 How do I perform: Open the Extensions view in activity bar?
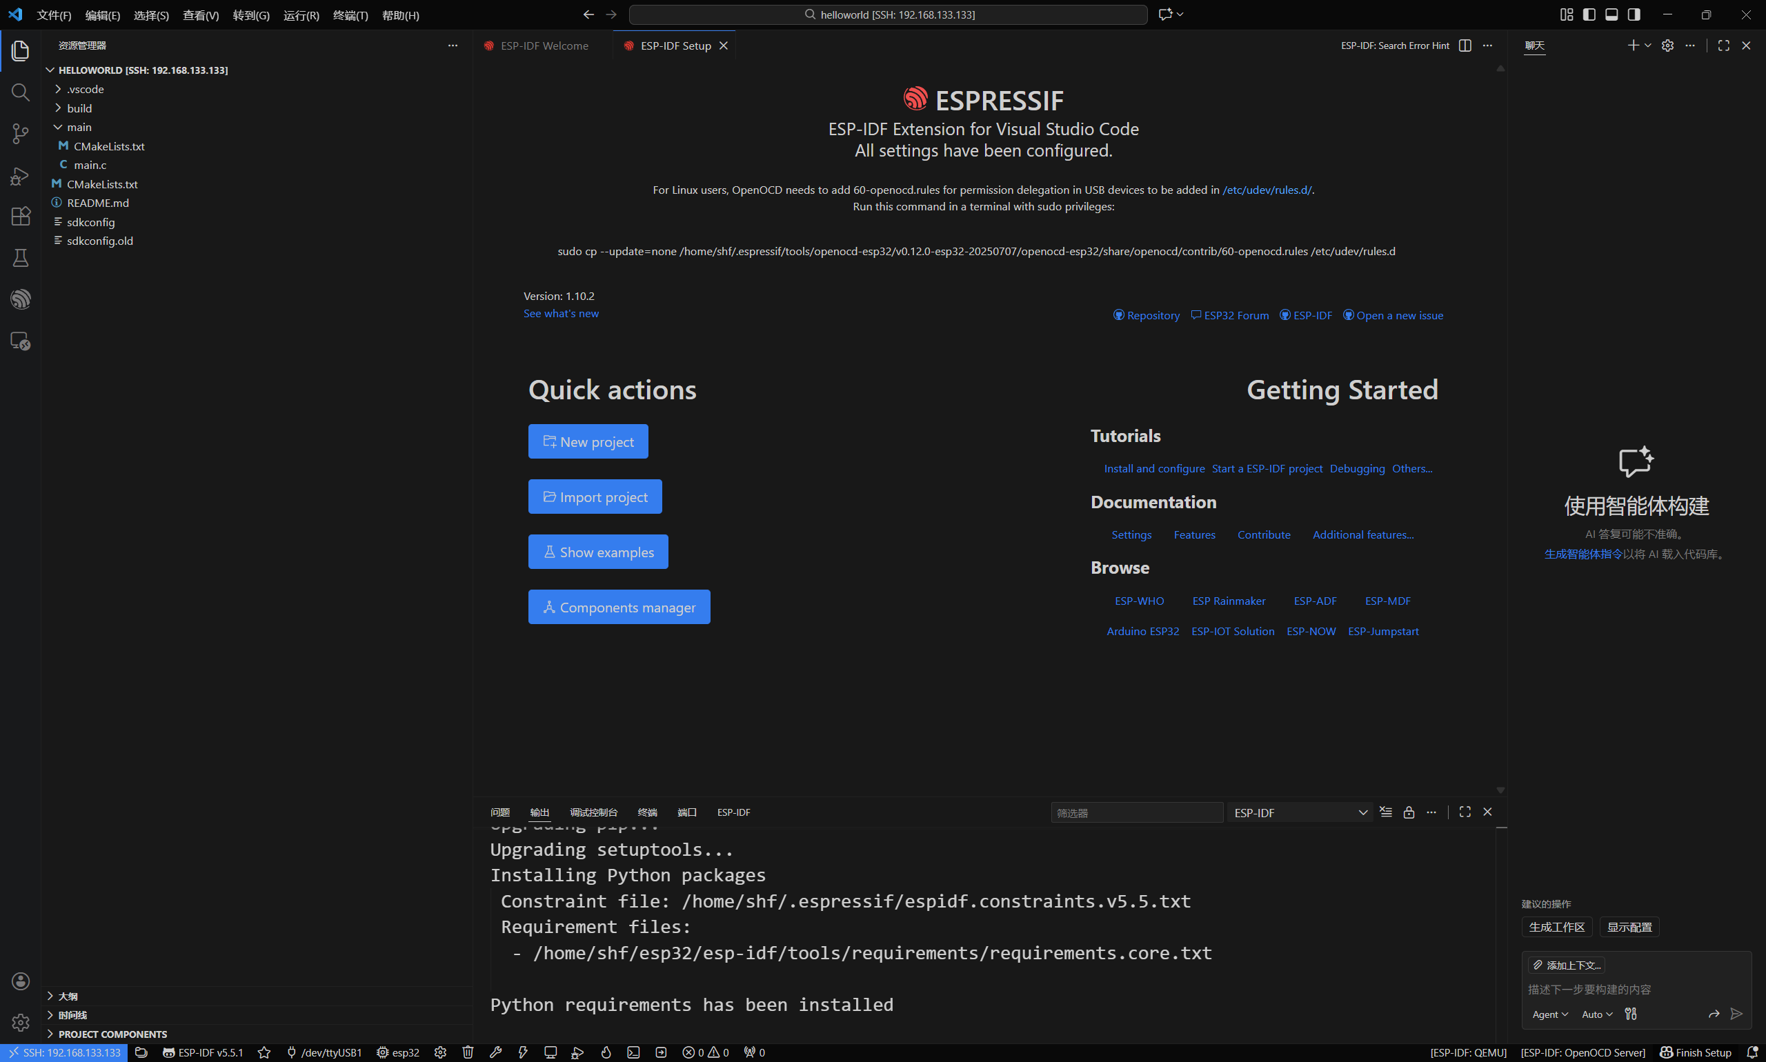(21, 216)
